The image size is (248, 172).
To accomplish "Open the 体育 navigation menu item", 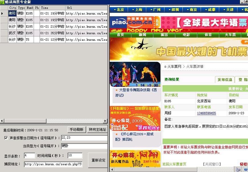I will pos(208,35).
